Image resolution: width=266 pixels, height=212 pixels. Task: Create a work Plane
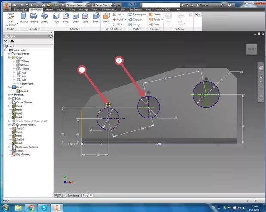(106, 18)
